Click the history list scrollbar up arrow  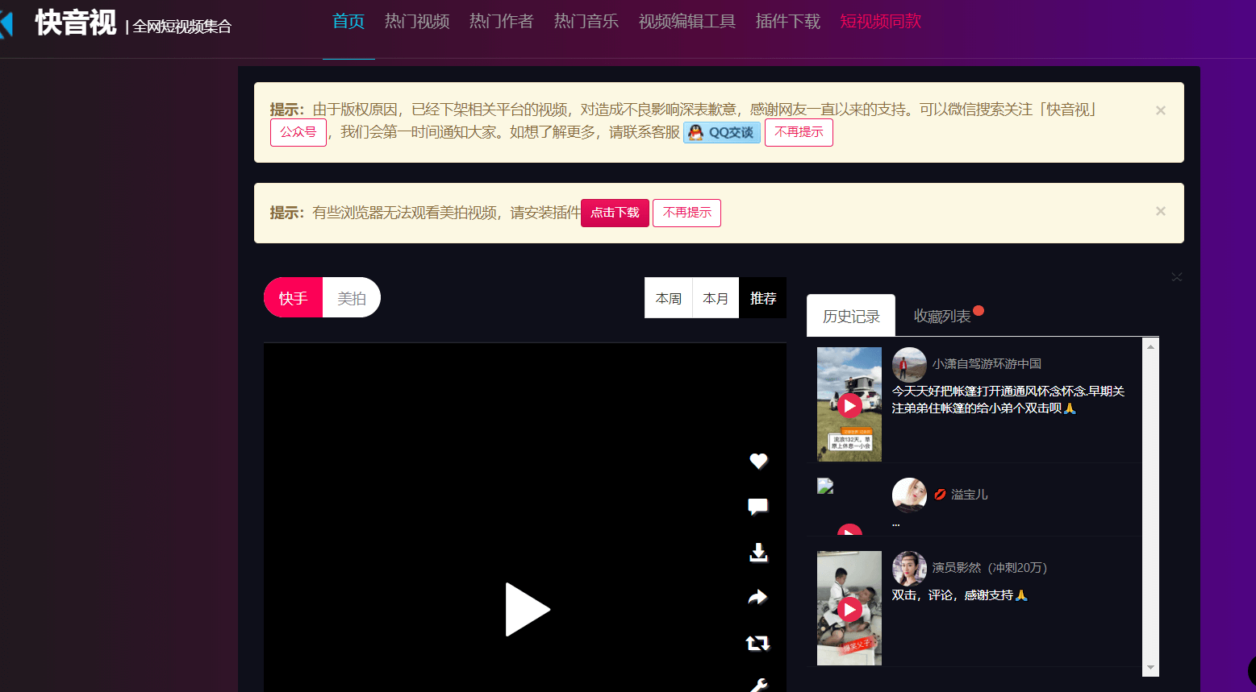pyautogui.click(x=1151, y=346)
